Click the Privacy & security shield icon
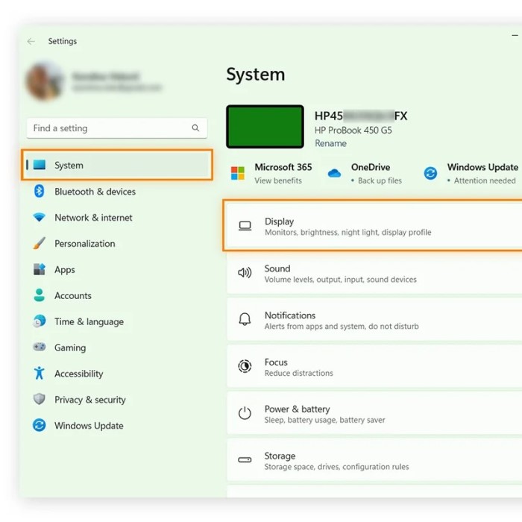This screenshot has height=522, width=522. pyautogui.click(x=40, y=400)
